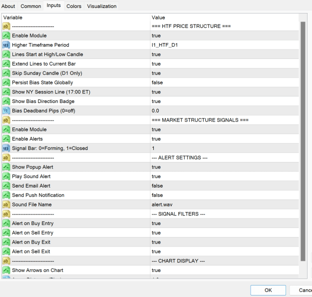Click the string icon of CHART DISPLAY row
Screen dimensions: 312x297
point(6,261)
